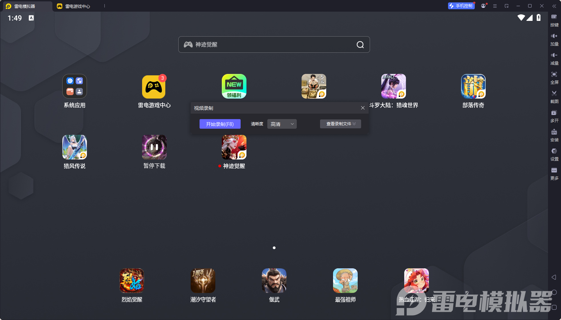Open the 按键 keyboard mapping tool
This screenshot has height=320, width=561.
(x=554, y=21)
